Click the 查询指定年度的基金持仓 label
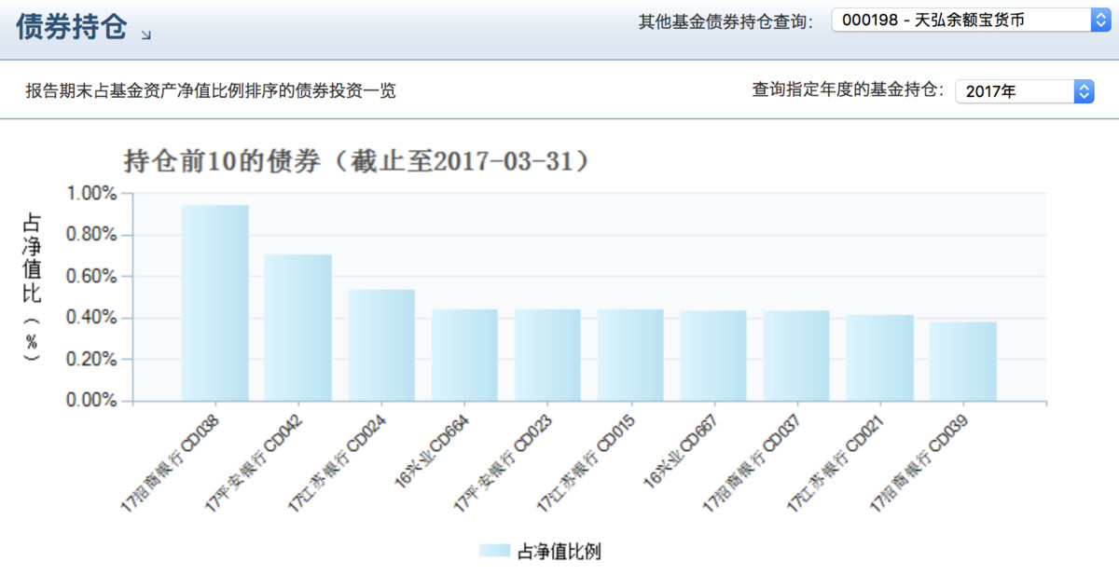Screen dimensions: 1119x575 [x=847, y=90]
